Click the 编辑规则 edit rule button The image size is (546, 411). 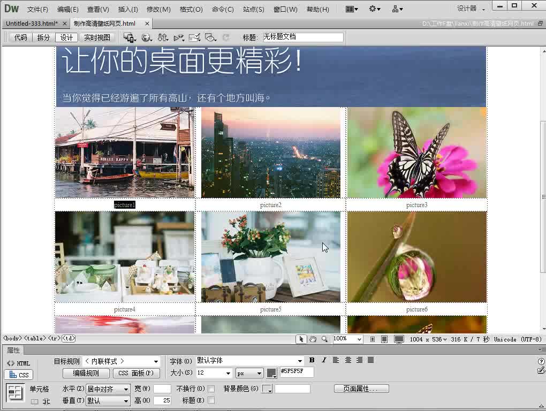[86, 373]
